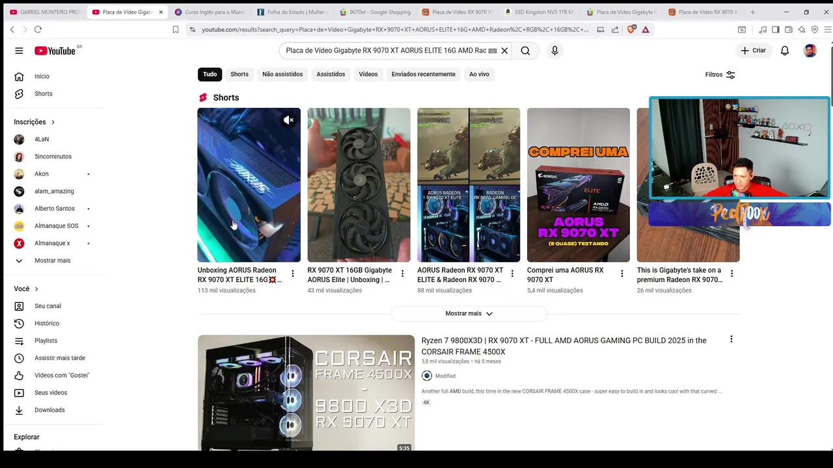Open options for RX 9070 XT 16GB short

[x=402, y=274]
